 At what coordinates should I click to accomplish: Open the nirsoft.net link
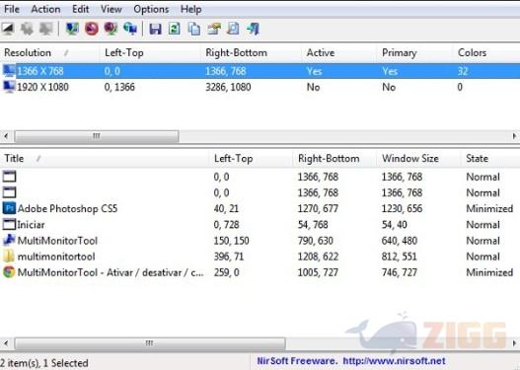click(x=394, y=361)
